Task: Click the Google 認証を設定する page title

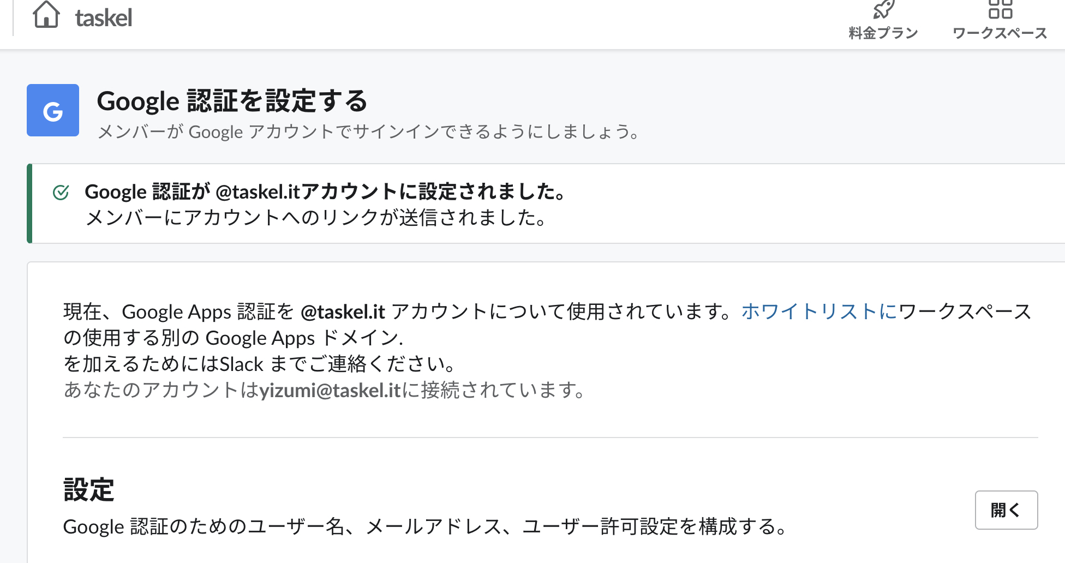Action: click(232, 101)
